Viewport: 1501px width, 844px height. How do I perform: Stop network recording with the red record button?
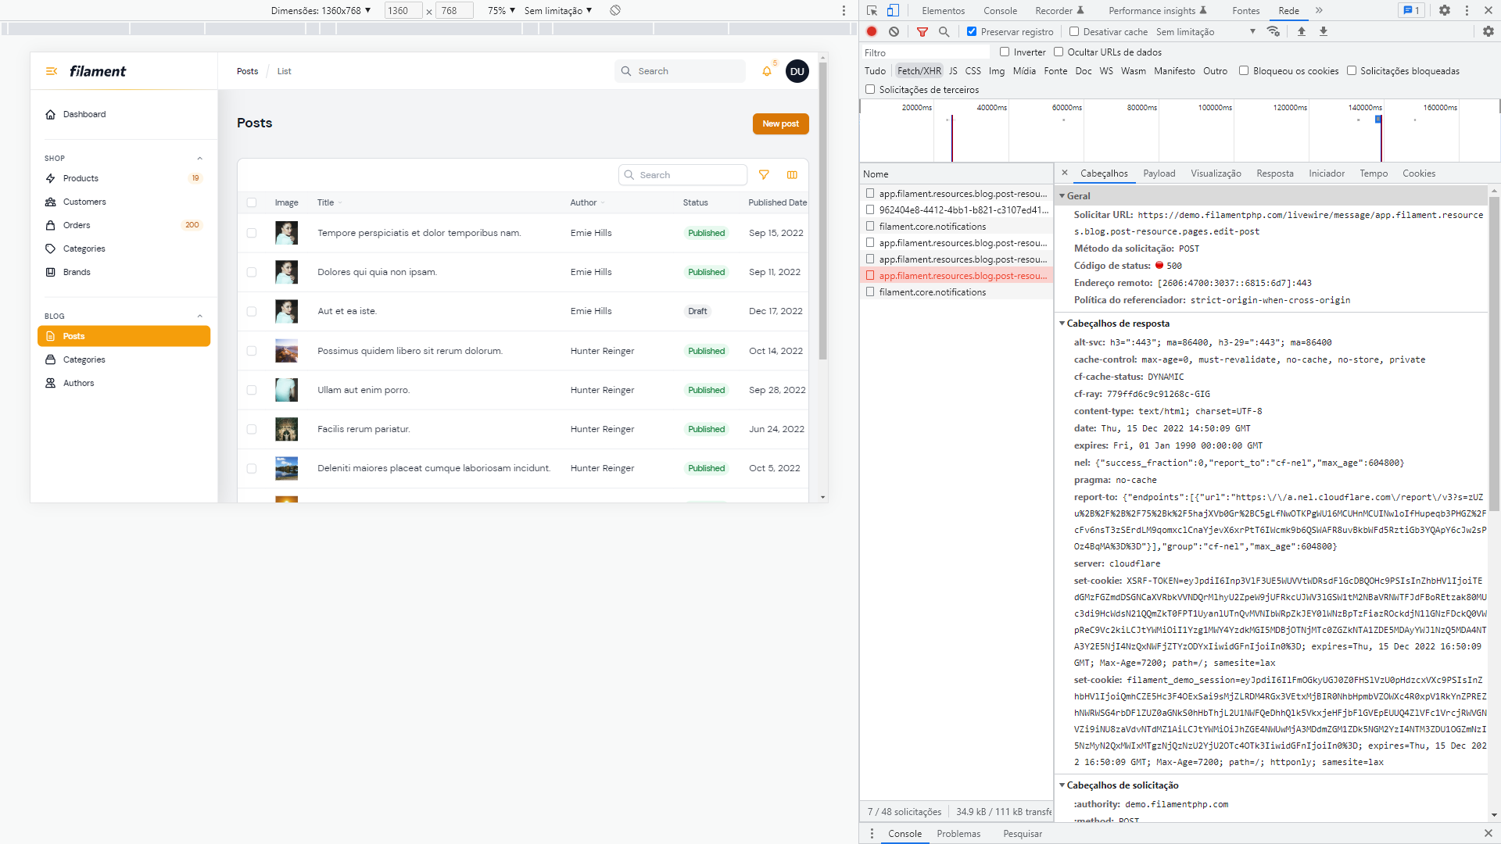872,31
